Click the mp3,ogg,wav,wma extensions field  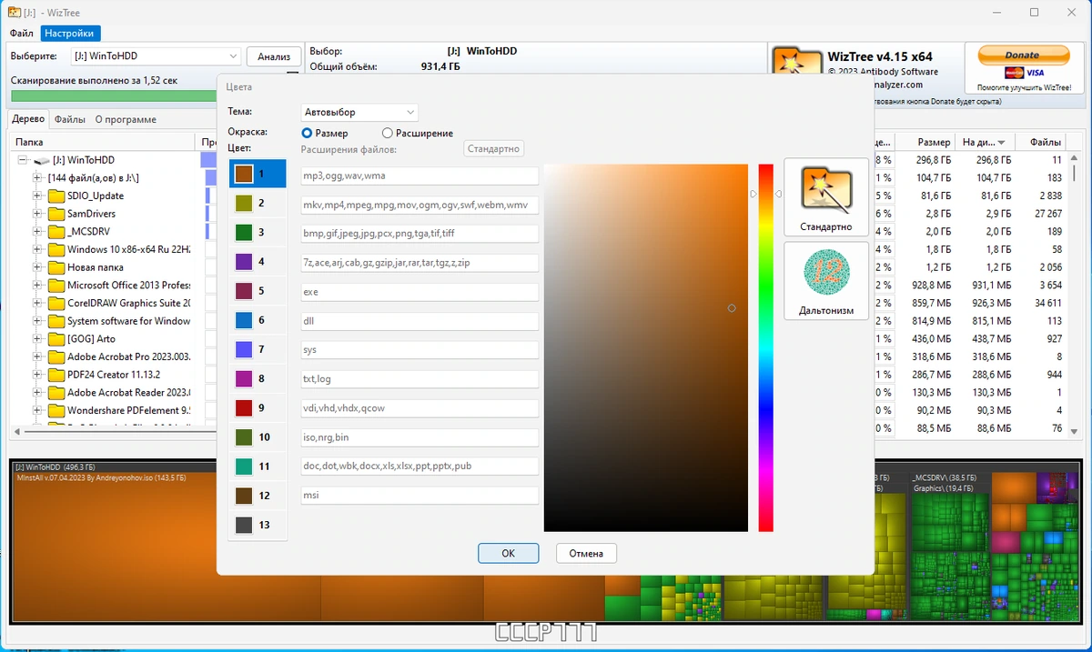[420, 176]
